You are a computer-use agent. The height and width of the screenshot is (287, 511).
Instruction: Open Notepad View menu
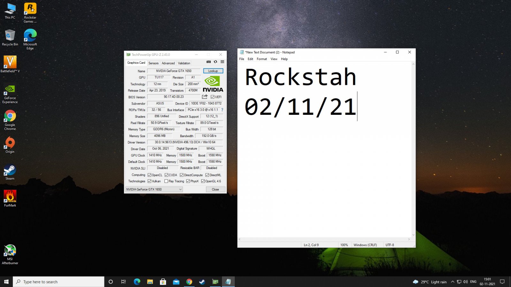tap(274, 59)
